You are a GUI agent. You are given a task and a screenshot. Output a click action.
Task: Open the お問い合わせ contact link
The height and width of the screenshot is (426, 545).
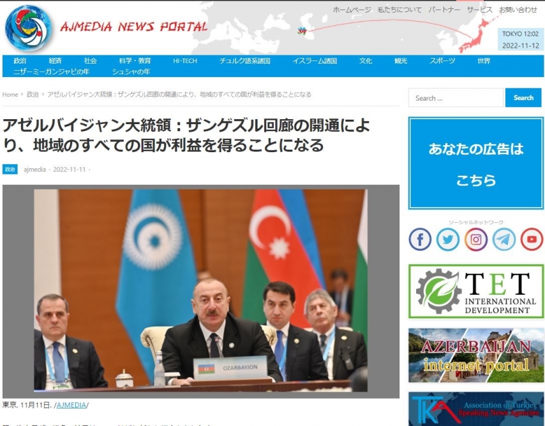[518, 10]
